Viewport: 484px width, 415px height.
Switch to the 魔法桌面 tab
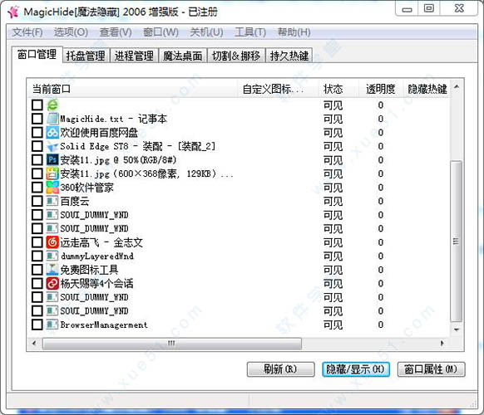point(183,56)
